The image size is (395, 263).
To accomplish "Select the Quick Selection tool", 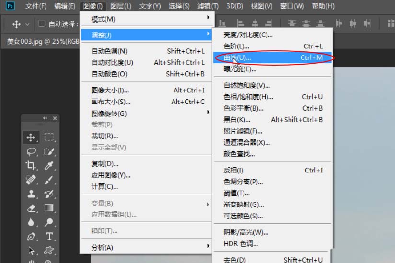I will pos(49,151).
